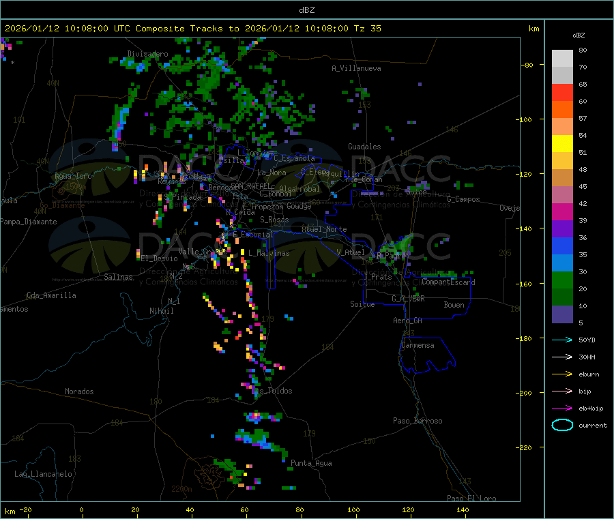Click the '100' tick on horizontal axis
The height and width of the screenshot is (519, 614).
click(353, 509)
